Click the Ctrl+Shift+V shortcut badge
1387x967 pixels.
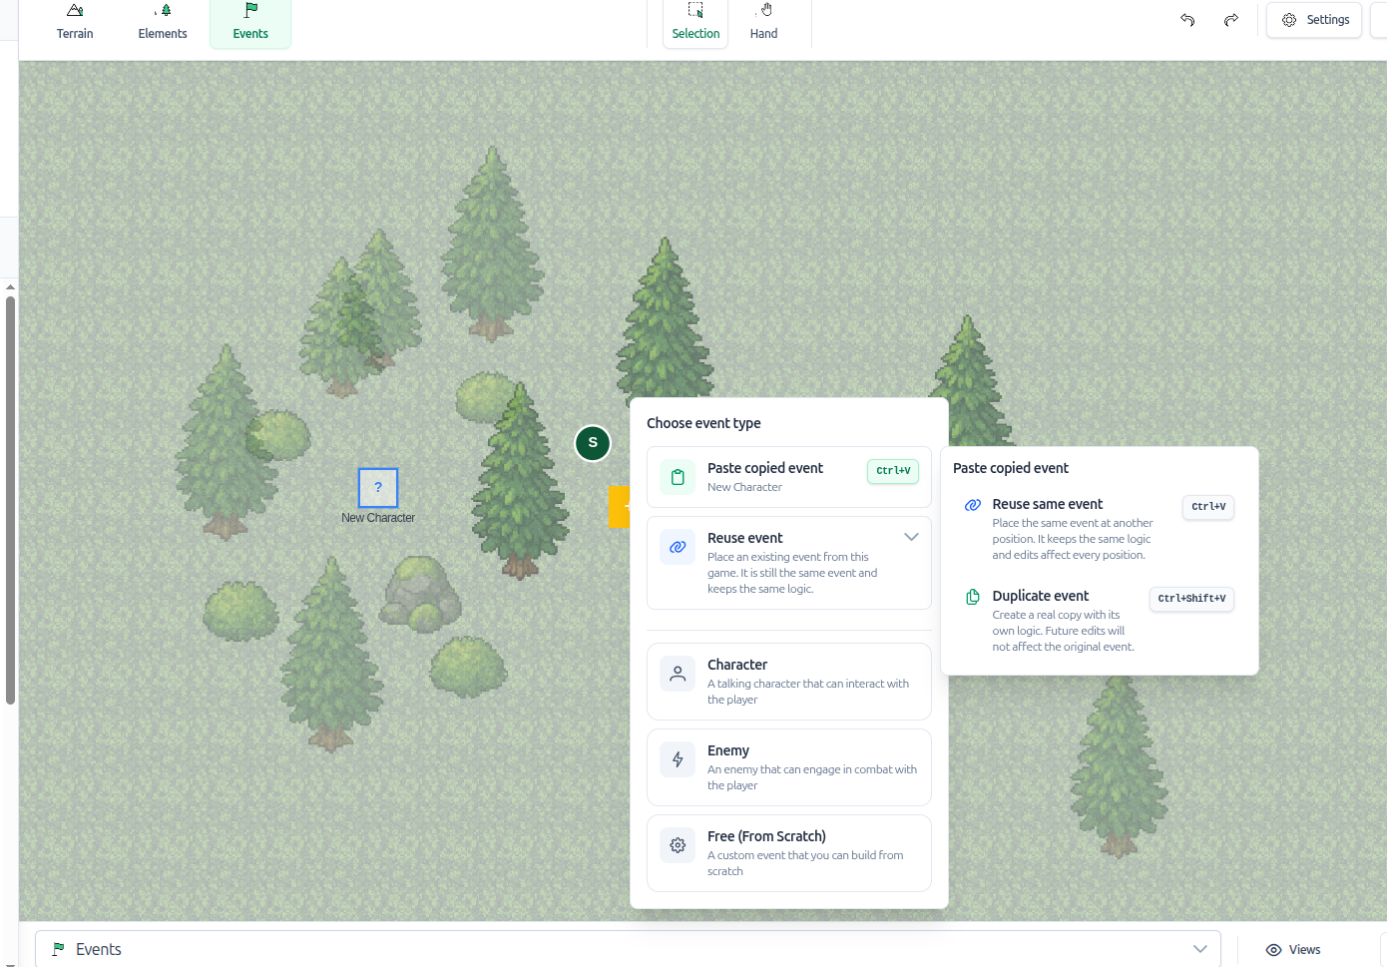coord(1192,599)
